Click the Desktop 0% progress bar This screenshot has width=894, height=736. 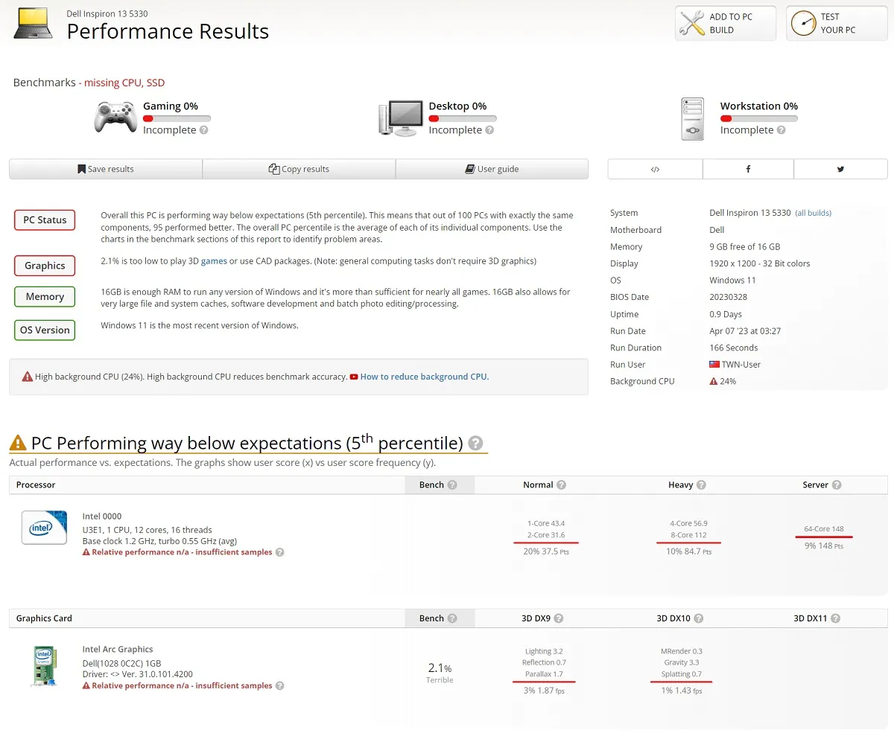(x=463, y=118)
